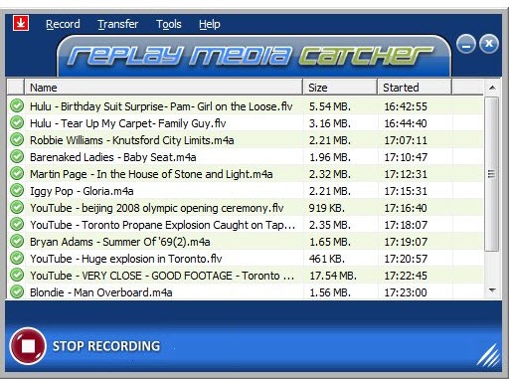Click green icon beside Bryan Adams - Summer Of '69
The width and height of the screenshot is (511, 382).
[17, 241]
